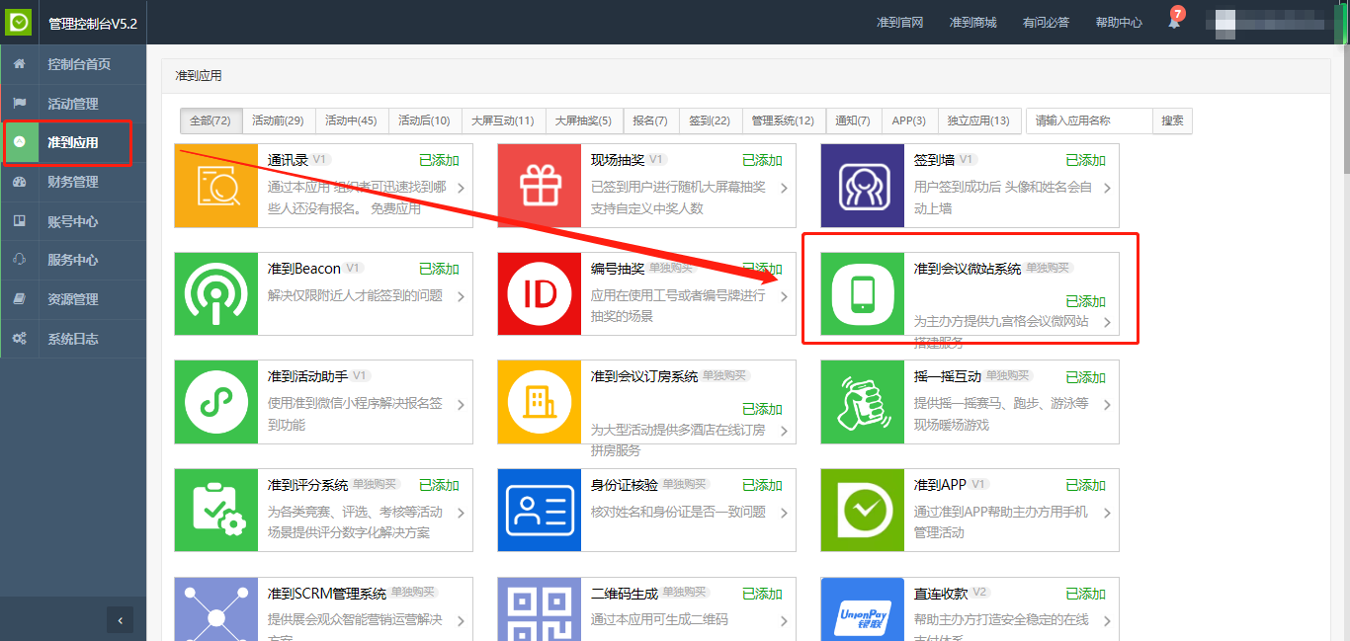
Task: Open the 帮助中心 link
Action: [1119, 22]
